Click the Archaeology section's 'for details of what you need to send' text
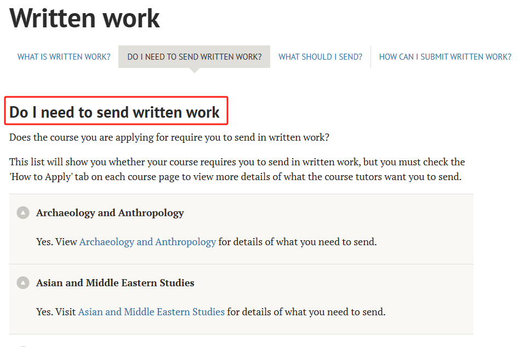This screenshot has width=519, height=347. (x=298, y=242)
